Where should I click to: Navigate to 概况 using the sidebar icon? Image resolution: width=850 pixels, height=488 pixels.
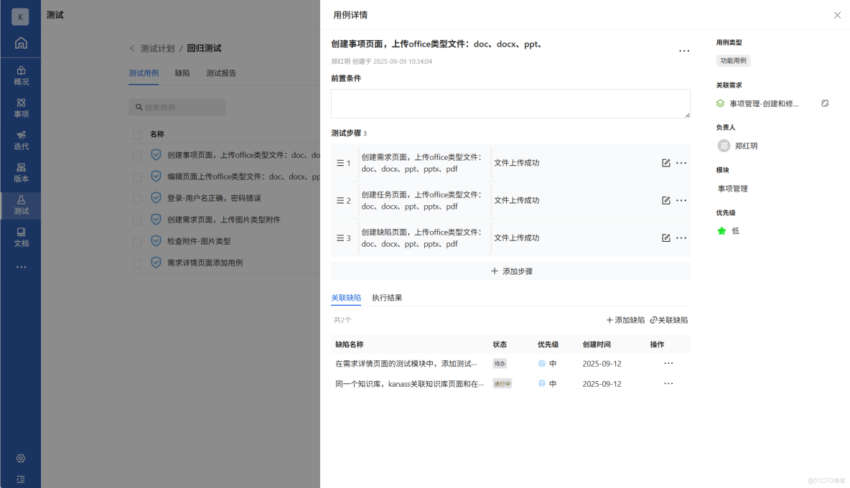click(21, 77)
